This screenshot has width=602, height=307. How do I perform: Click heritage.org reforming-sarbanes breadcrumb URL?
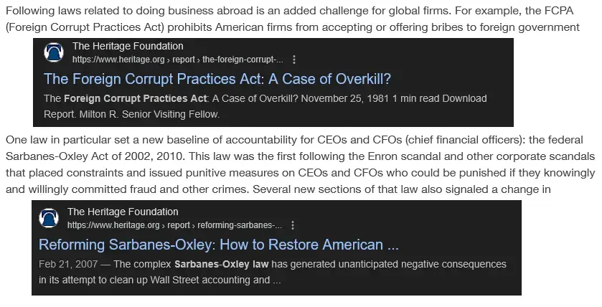click(x=174, y=225)
